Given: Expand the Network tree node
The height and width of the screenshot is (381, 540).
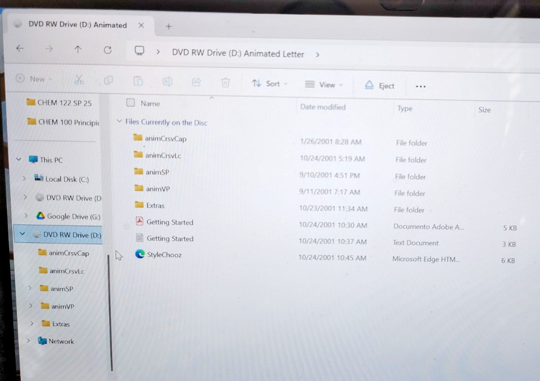Looking at the screenshot, I should pyautogui.click(x=28, y=340).
